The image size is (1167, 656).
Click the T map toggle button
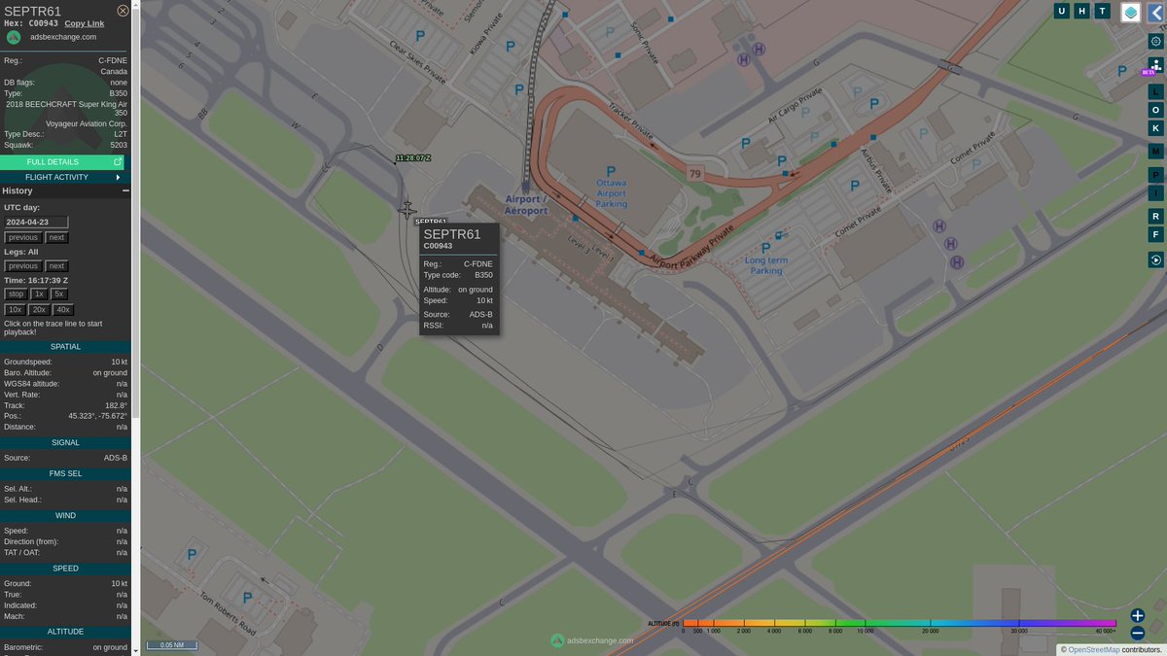(x=1103, y=11)
